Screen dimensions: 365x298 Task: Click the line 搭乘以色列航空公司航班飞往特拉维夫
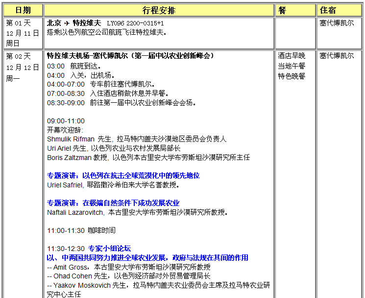[106, 32]
